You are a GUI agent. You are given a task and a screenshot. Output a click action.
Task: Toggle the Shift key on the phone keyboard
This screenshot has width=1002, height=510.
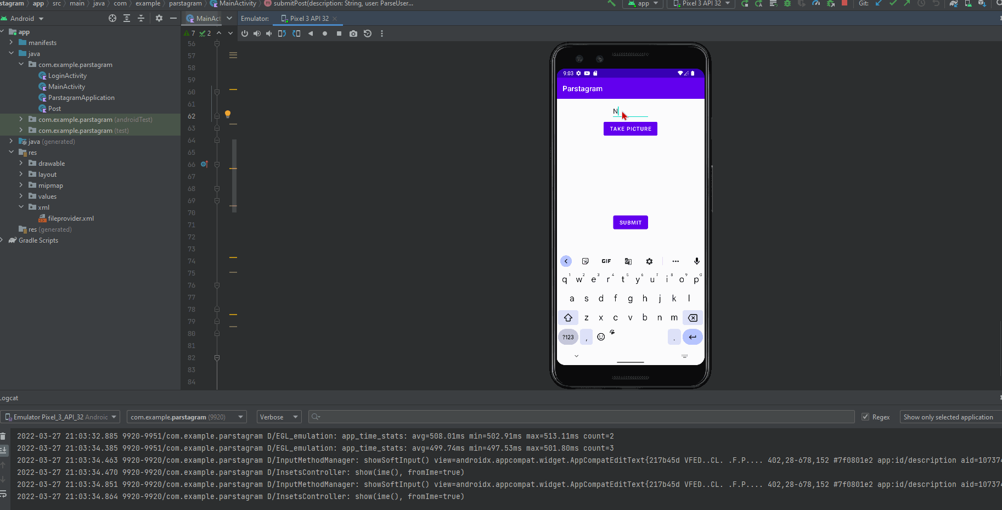pyautogui.click(x=568, y=318)
